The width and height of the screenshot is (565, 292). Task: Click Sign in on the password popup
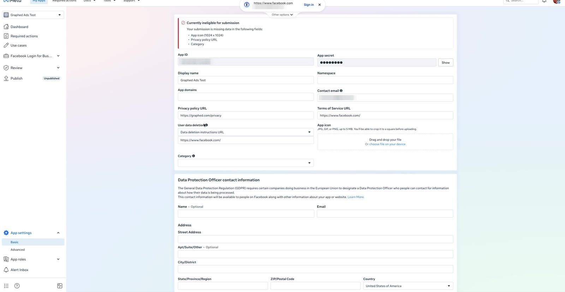[309, 5]
